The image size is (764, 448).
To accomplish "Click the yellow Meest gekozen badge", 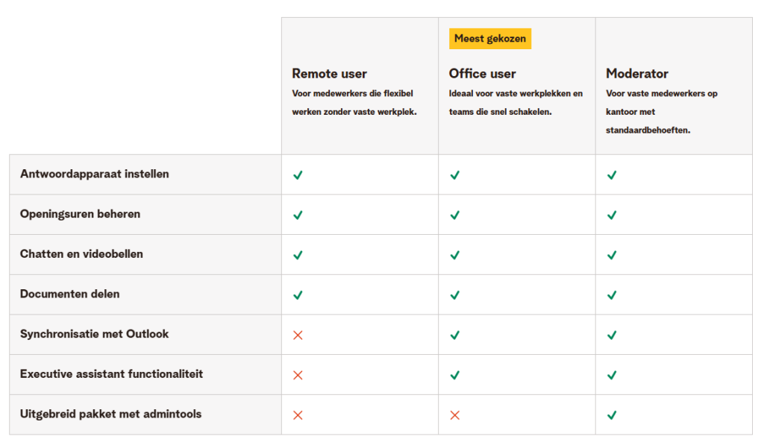I will click(489, 39).
